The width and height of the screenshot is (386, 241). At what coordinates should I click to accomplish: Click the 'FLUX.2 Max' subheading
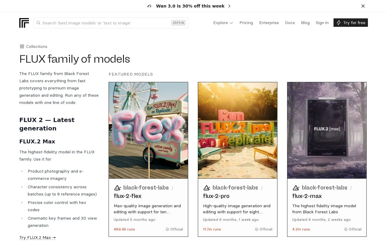37,142
